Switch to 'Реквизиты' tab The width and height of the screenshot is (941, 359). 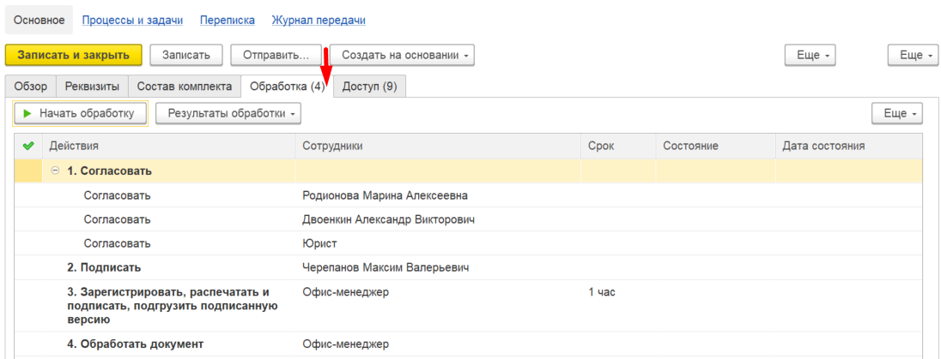pos(93,87)
